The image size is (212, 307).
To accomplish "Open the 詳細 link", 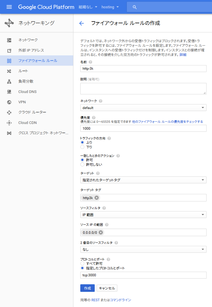I will click(x=183, y=55).
